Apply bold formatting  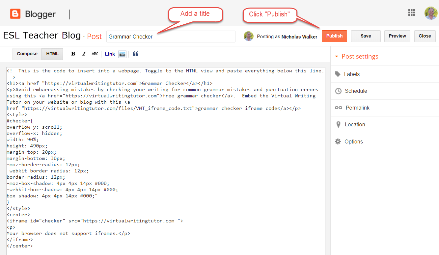tap(73, 54)
